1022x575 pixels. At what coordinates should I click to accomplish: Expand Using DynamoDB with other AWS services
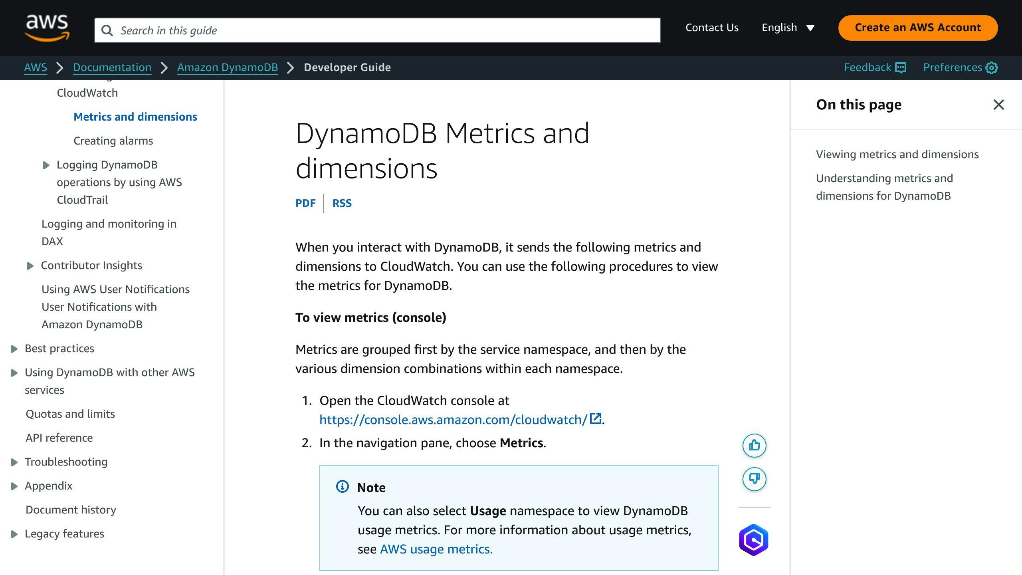click(x=14, y=373)
